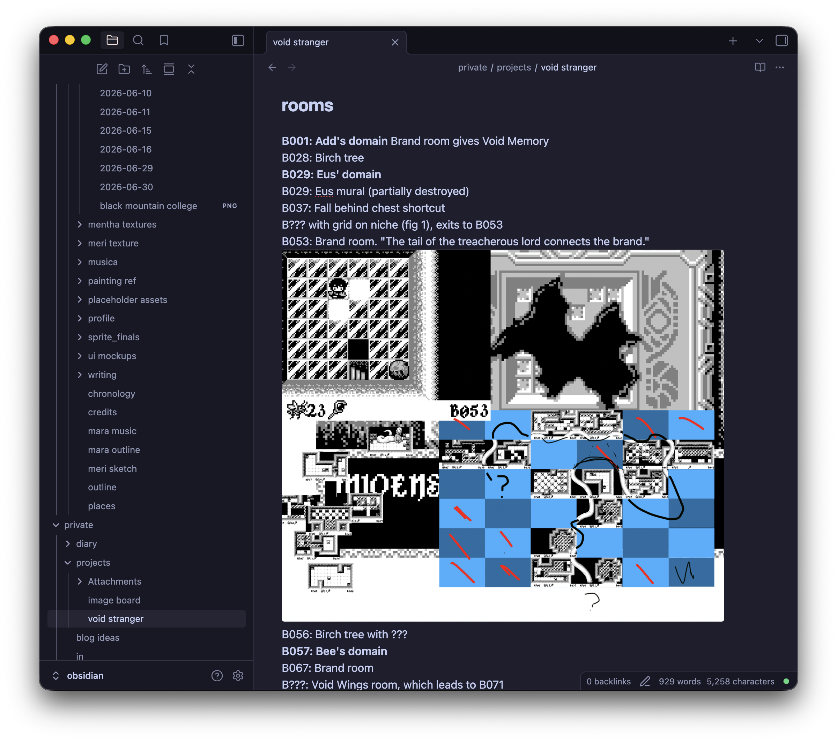Click the rooms heading
The image size is (837, 742).
pyautogui.click(x=308, y=106)
